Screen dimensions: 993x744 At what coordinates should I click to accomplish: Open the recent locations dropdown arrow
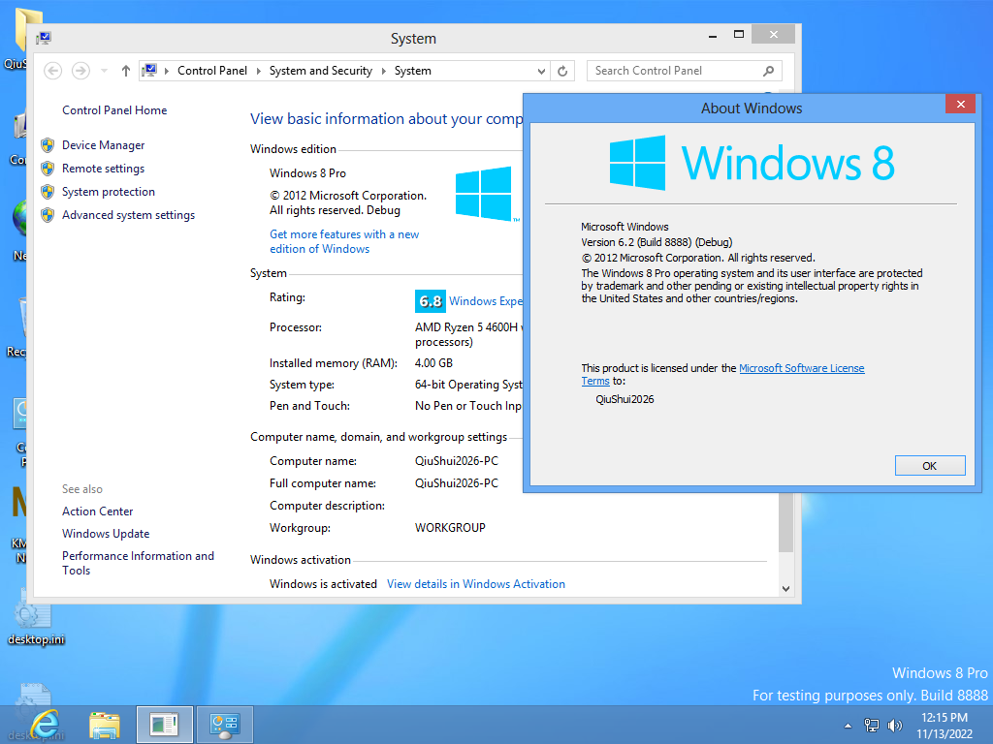(x=104, y=71)
